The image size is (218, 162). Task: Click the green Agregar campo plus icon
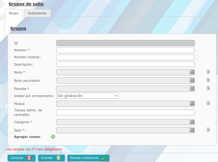53,137
